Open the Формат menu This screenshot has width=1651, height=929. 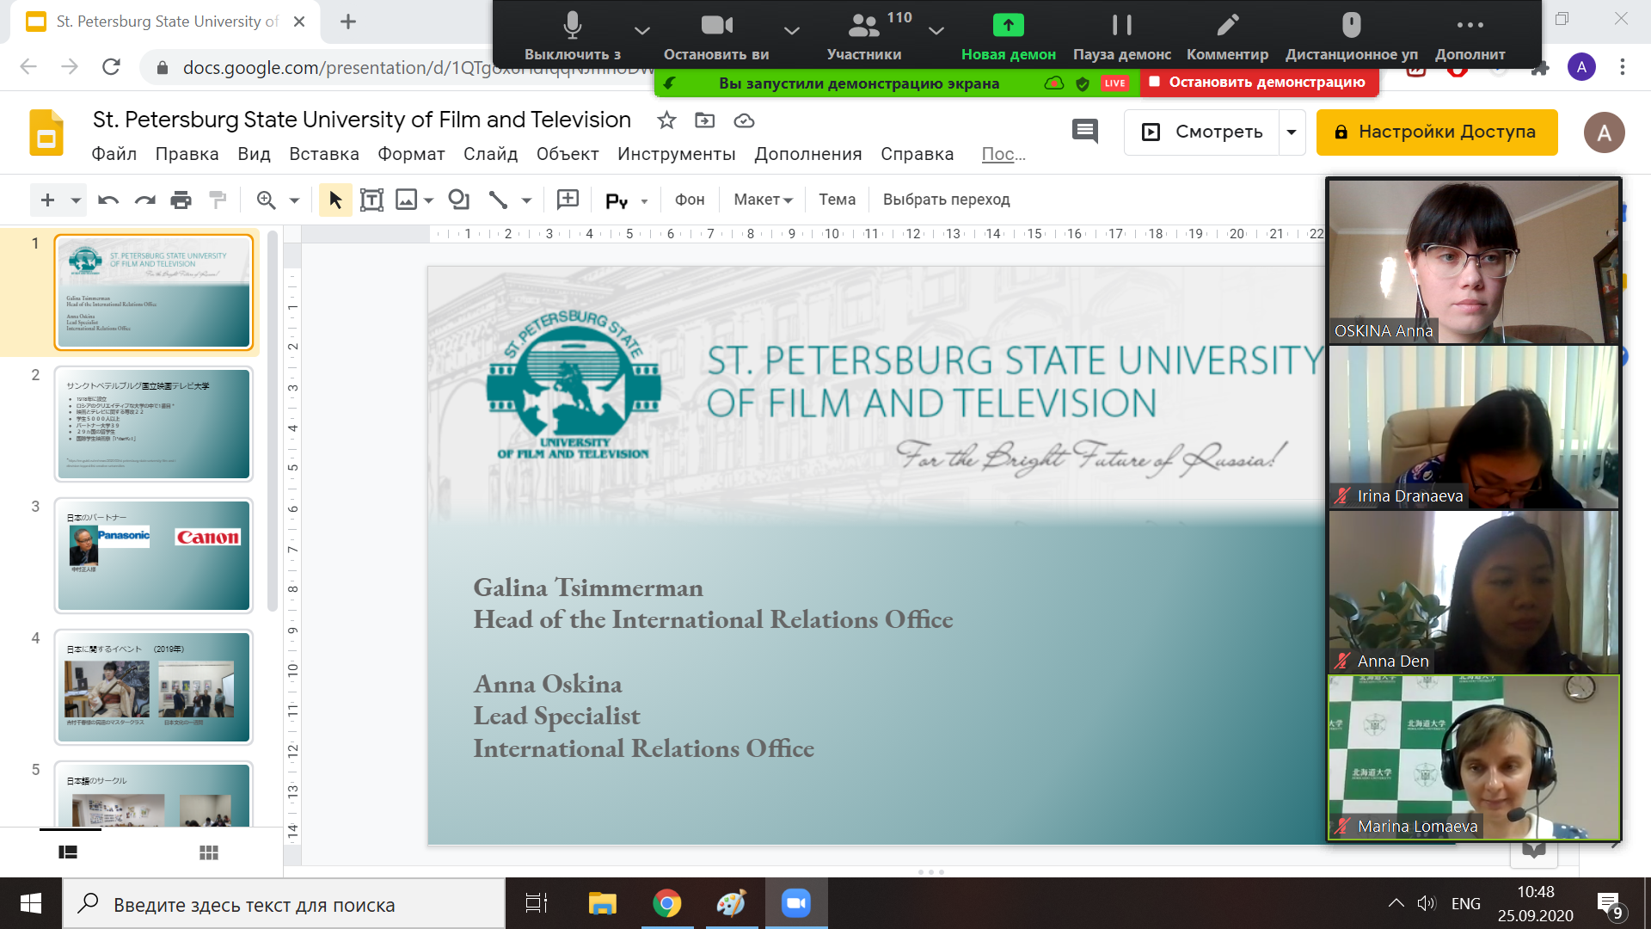tap(411, 154)
